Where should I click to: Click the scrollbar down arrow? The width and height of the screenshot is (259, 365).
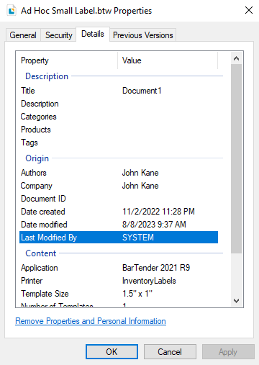(x=236, y=301)
